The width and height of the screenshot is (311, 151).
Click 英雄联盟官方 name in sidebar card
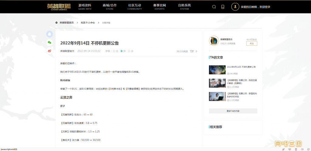[226, 39]
